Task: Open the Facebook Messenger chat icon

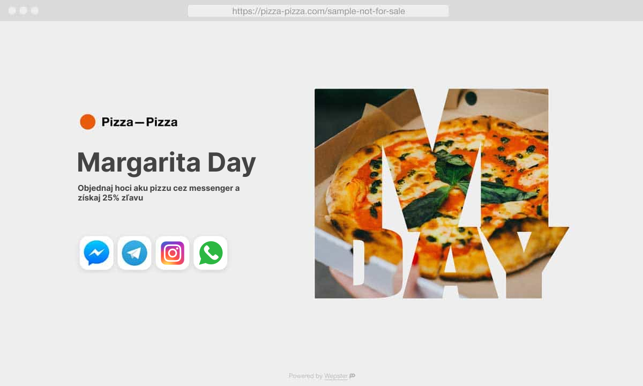Action: click(x=96, y=253)
